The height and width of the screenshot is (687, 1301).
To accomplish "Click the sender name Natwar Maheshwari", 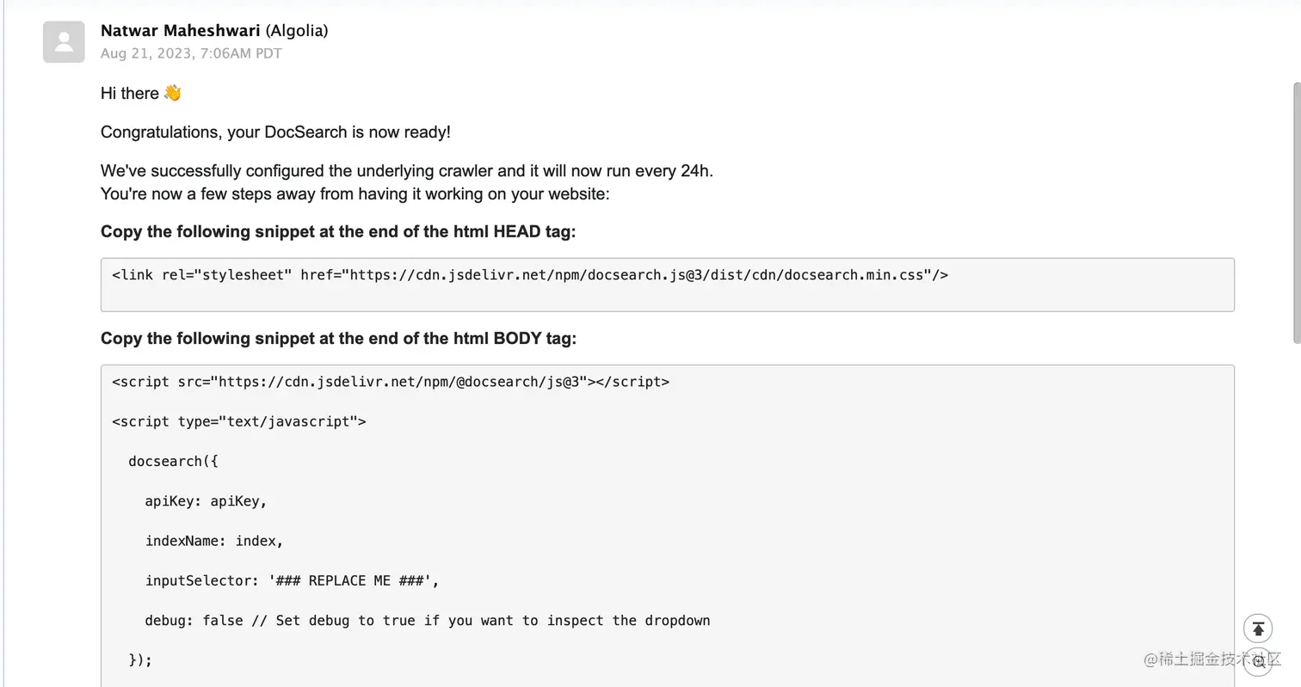I will (x=181, y=31).
